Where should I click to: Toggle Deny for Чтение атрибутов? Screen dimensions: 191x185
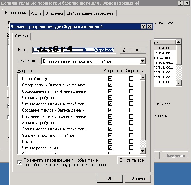coord(131,98)
